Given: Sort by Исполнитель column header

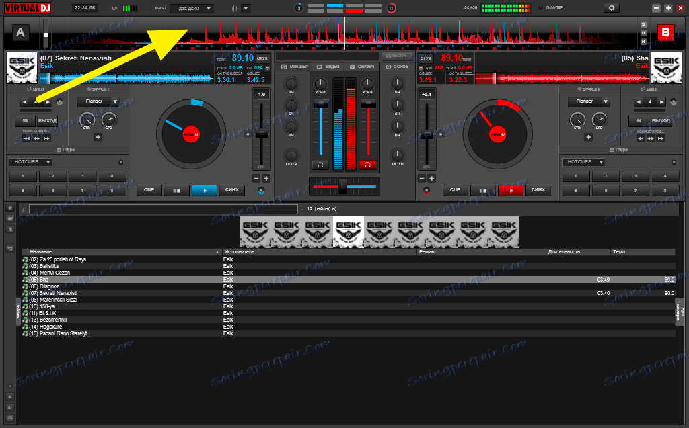Looking at the screenshot, I should [x=320, y=252].
